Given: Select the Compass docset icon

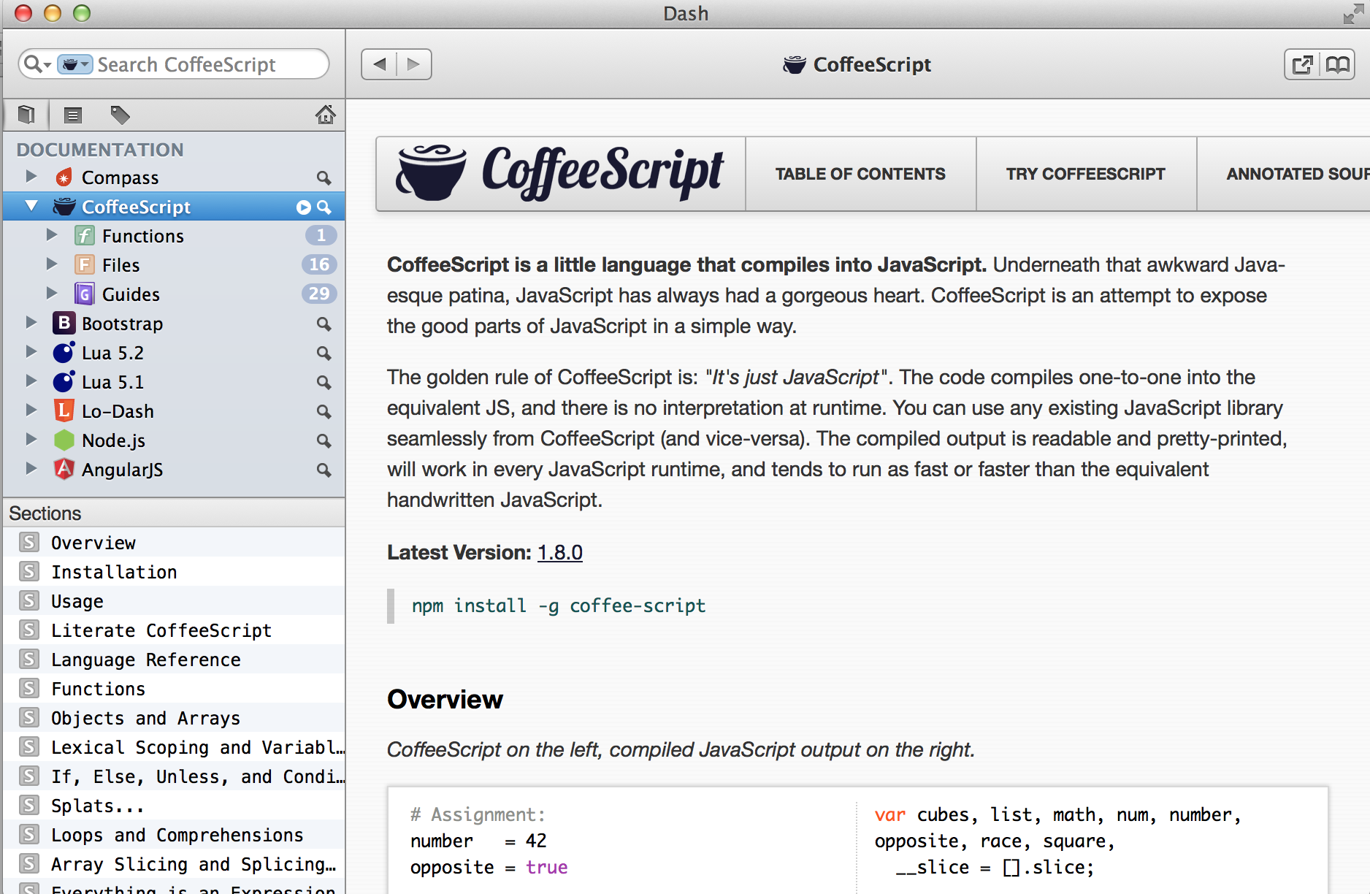Looking at the screenshot, I should pyautogui.click(x=64, y=177).
